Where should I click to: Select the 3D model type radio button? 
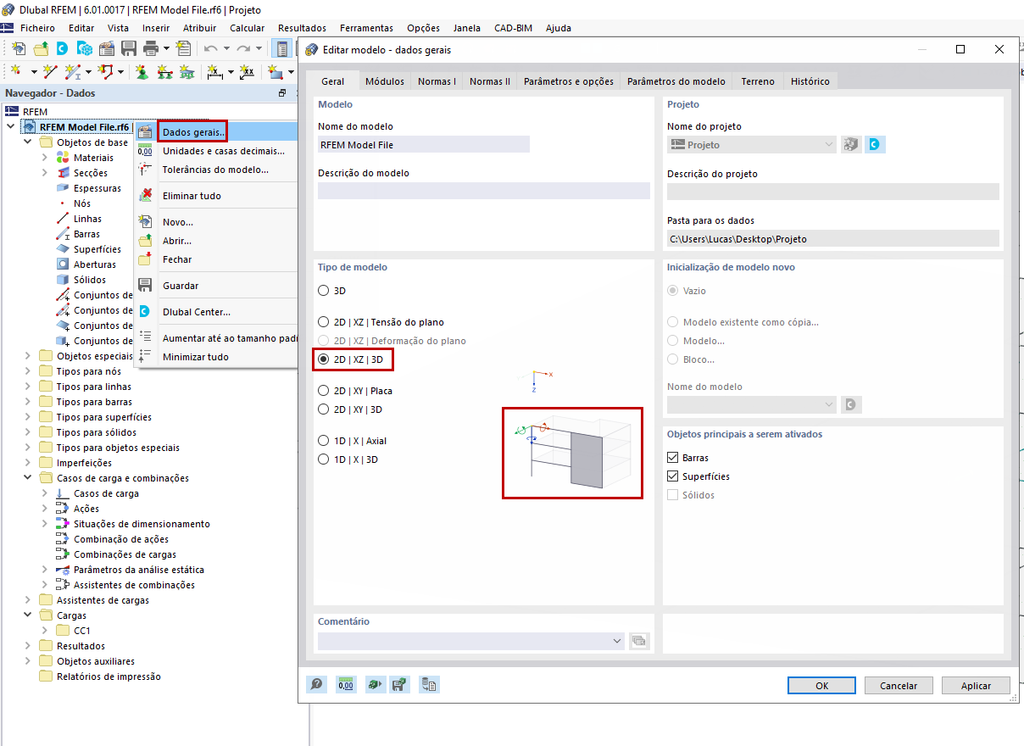(x=323, y=290)
